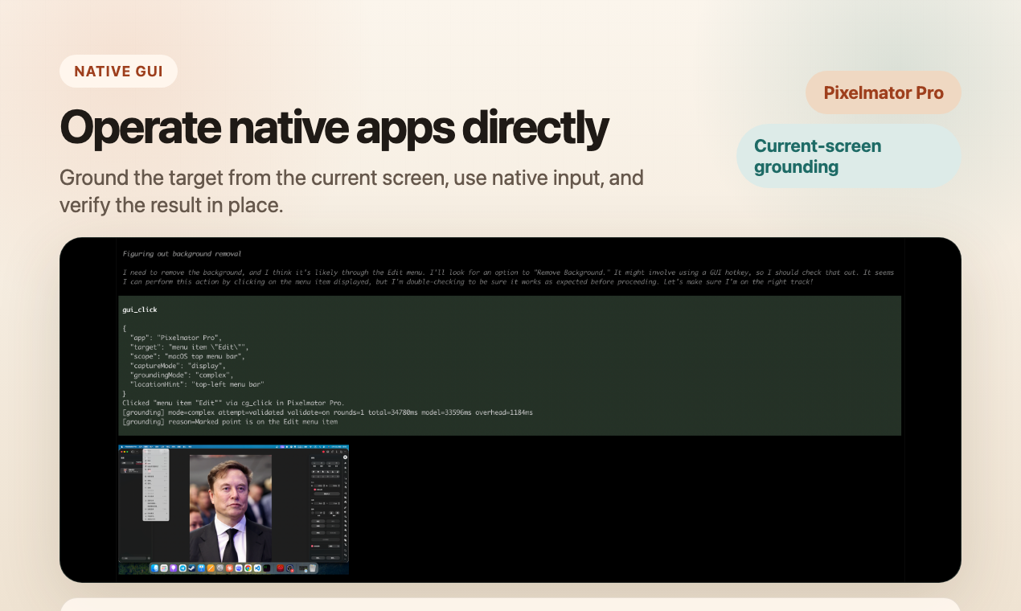Open the Pixelmator Pro screenshot thumbnail
This screenshot has height=611, width=1021.
tap(234, 510)
